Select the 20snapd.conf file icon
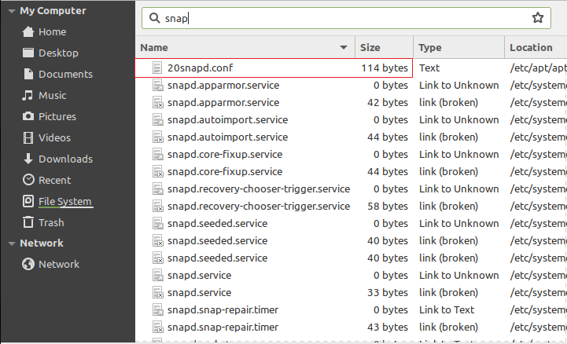 coord(157,68)
